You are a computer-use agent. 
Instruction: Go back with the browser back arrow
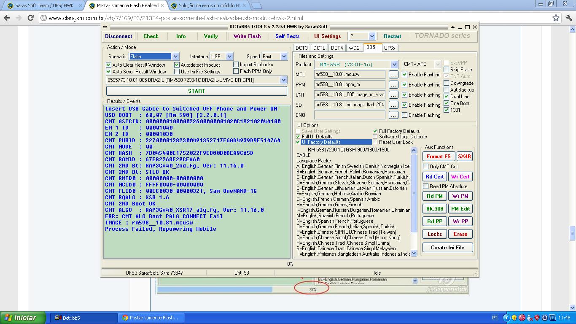pyautogui.click(x=7, y=18)
